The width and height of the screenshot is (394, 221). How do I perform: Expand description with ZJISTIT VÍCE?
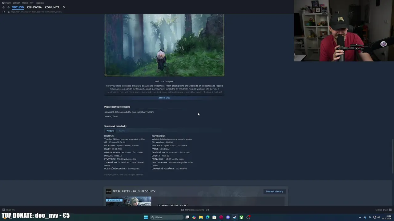coord(164,98)
